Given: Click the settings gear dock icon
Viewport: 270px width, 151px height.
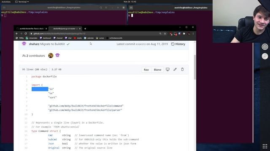Looking at the screenshot, I should pyautogui.click(x=265, y=47).
